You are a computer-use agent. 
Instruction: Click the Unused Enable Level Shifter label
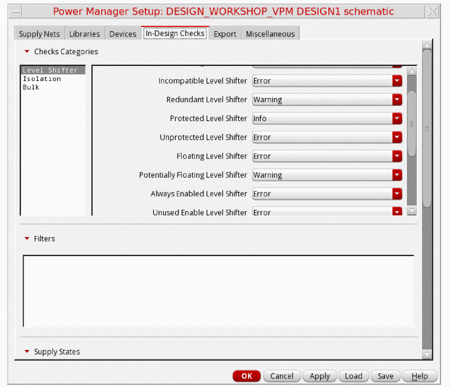click(x=199, y=212)
